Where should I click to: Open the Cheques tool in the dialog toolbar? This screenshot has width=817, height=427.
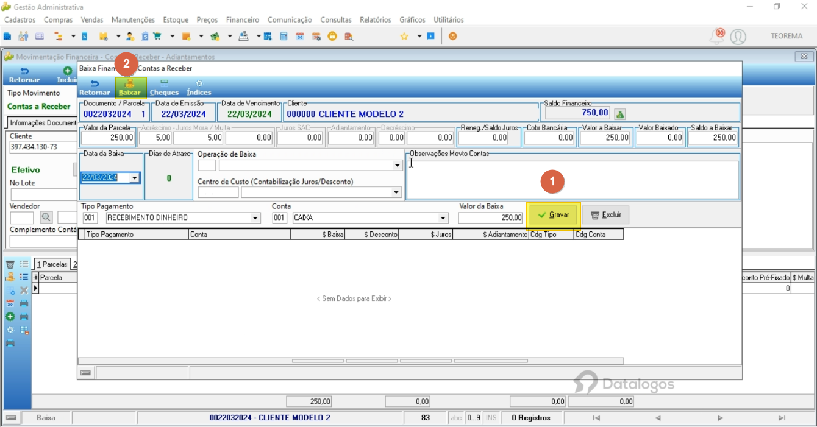coord(164,88)
